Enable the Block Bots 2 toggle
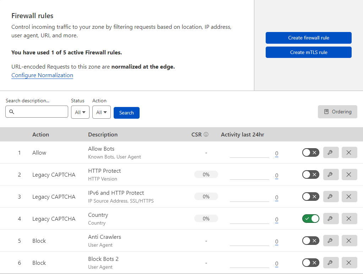The height and width of the screenshot is (274, 363). (x=311, y=263)
